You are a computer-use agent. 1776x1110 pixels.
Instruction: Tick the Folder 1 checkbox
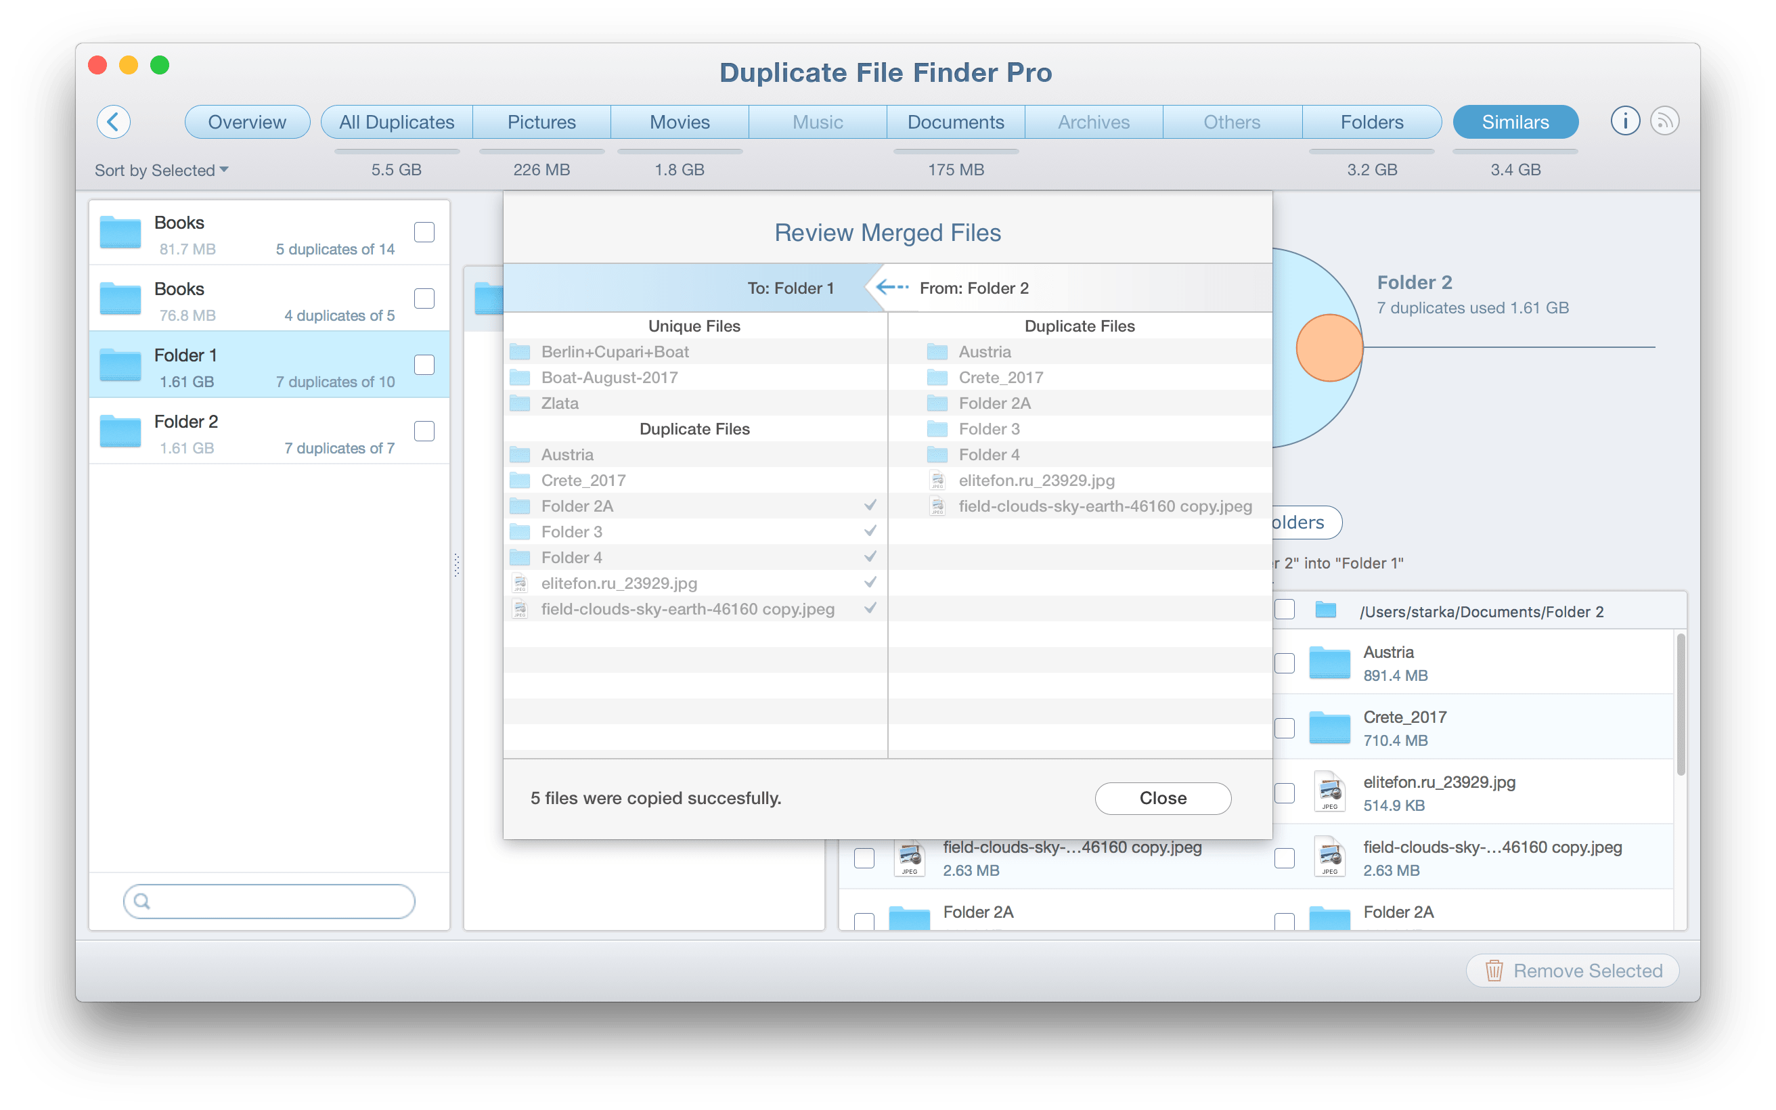click(x=424, y=364)
